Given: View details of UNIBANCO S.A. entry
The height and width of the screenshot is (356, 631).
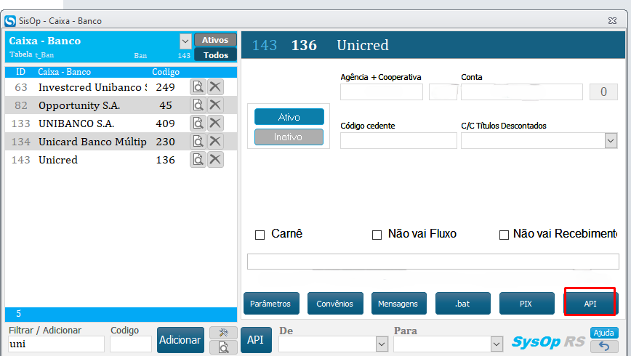Looking at the screenshot, I should (x=198, y=124).
